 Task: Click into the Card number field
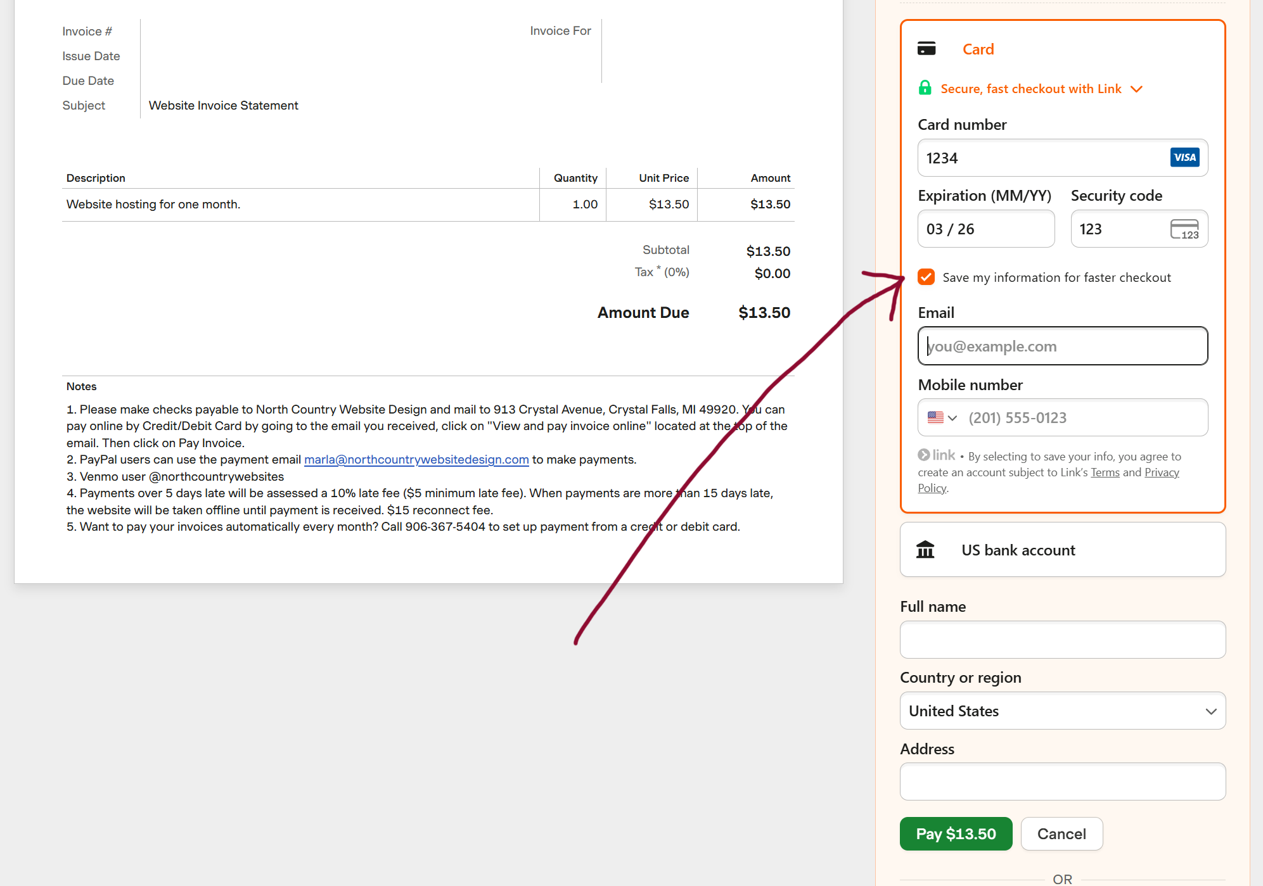(x=1039, y=158)
